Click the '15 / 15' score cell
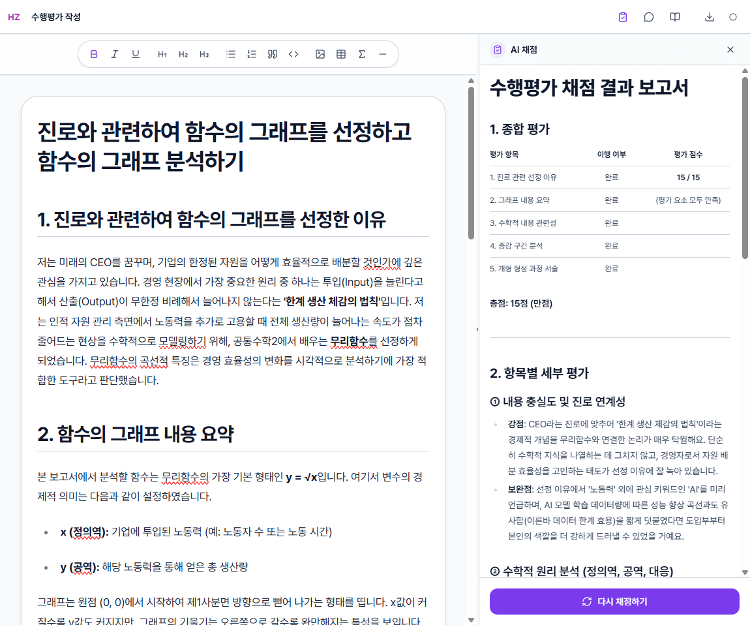 point(688,177)
